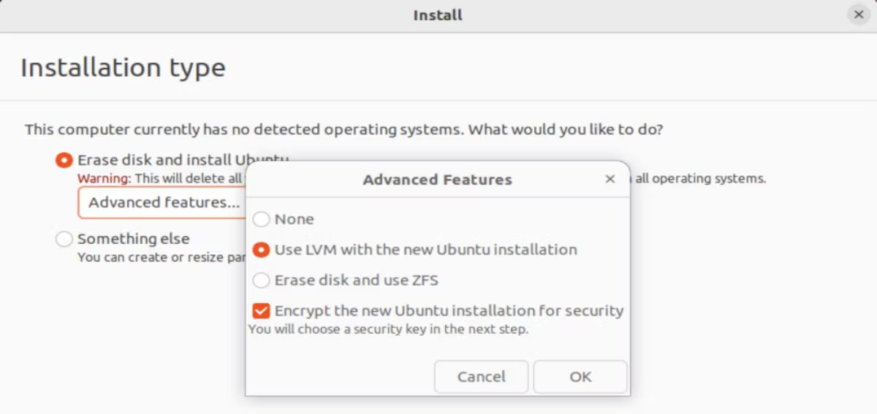Confirm with the OK button
The width and height of the screenshot is (877, 414).
[x=580, y=377]
